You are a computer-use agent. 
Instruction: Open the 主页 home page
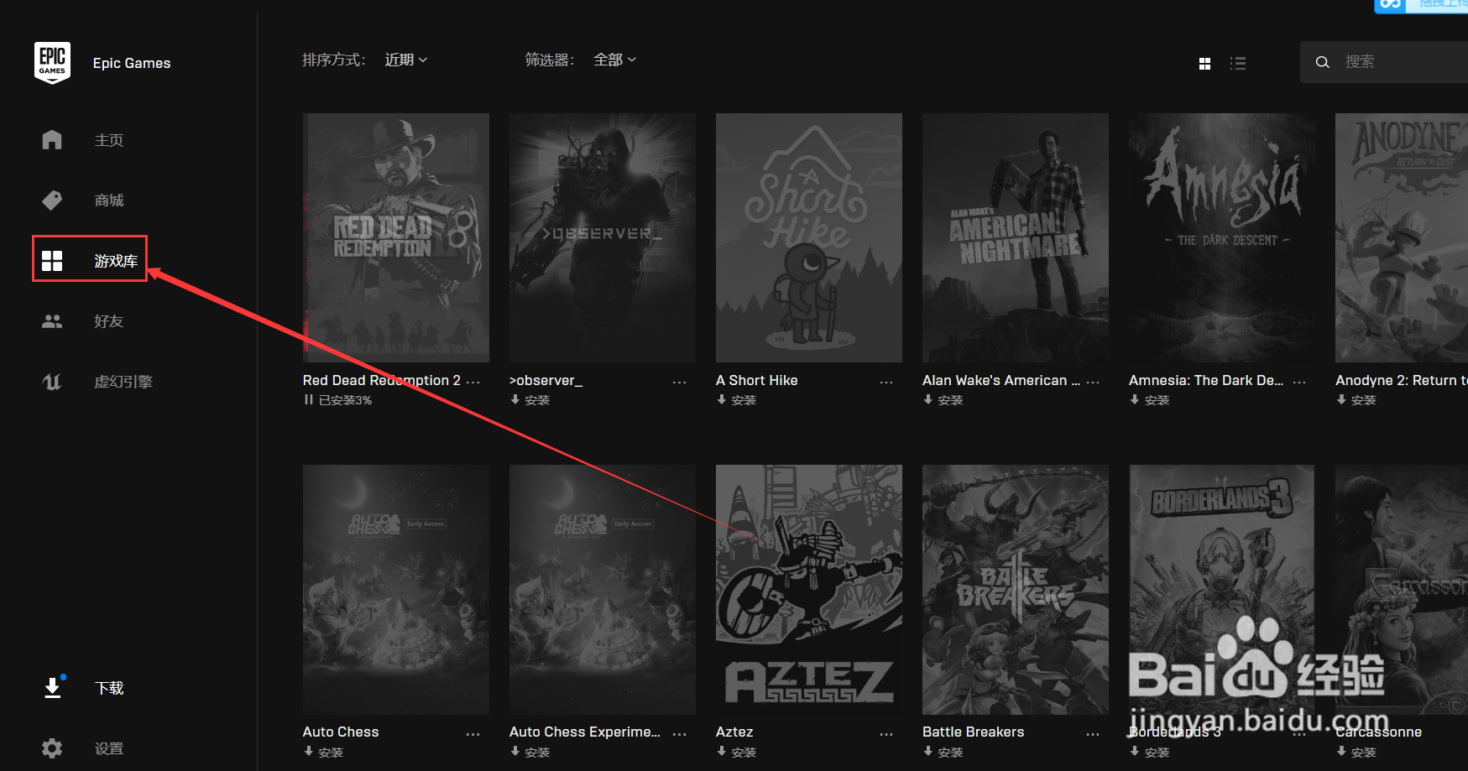click(109, 140)
